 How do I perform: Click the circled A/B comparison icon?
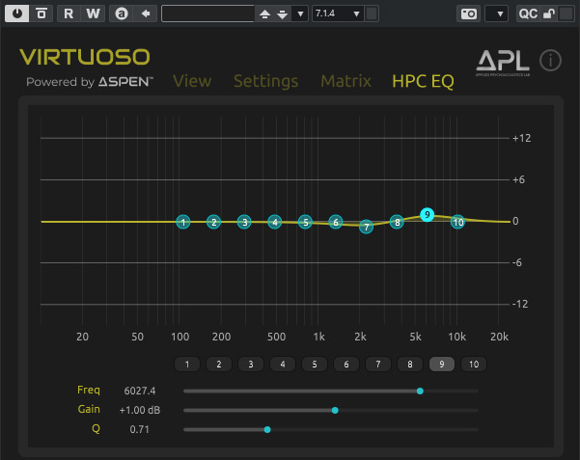[x=121, y=14]
